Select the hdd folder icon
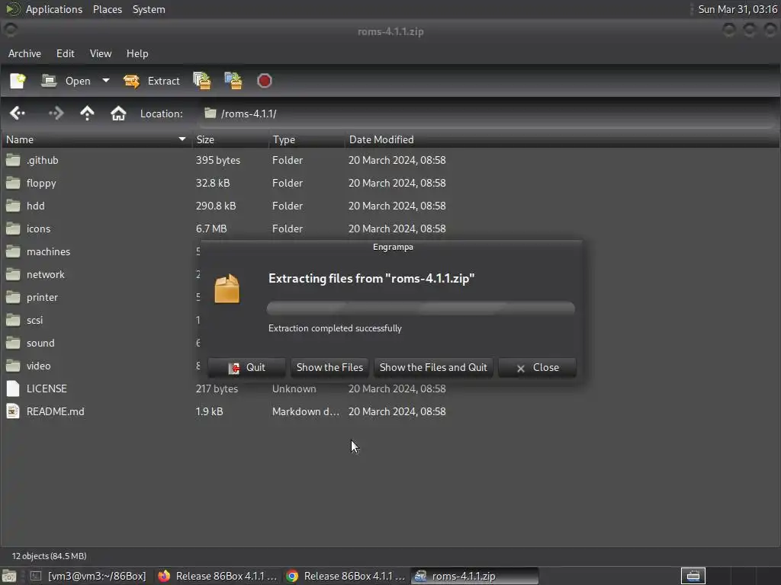 pyautogui.click(x=13, y=206)
